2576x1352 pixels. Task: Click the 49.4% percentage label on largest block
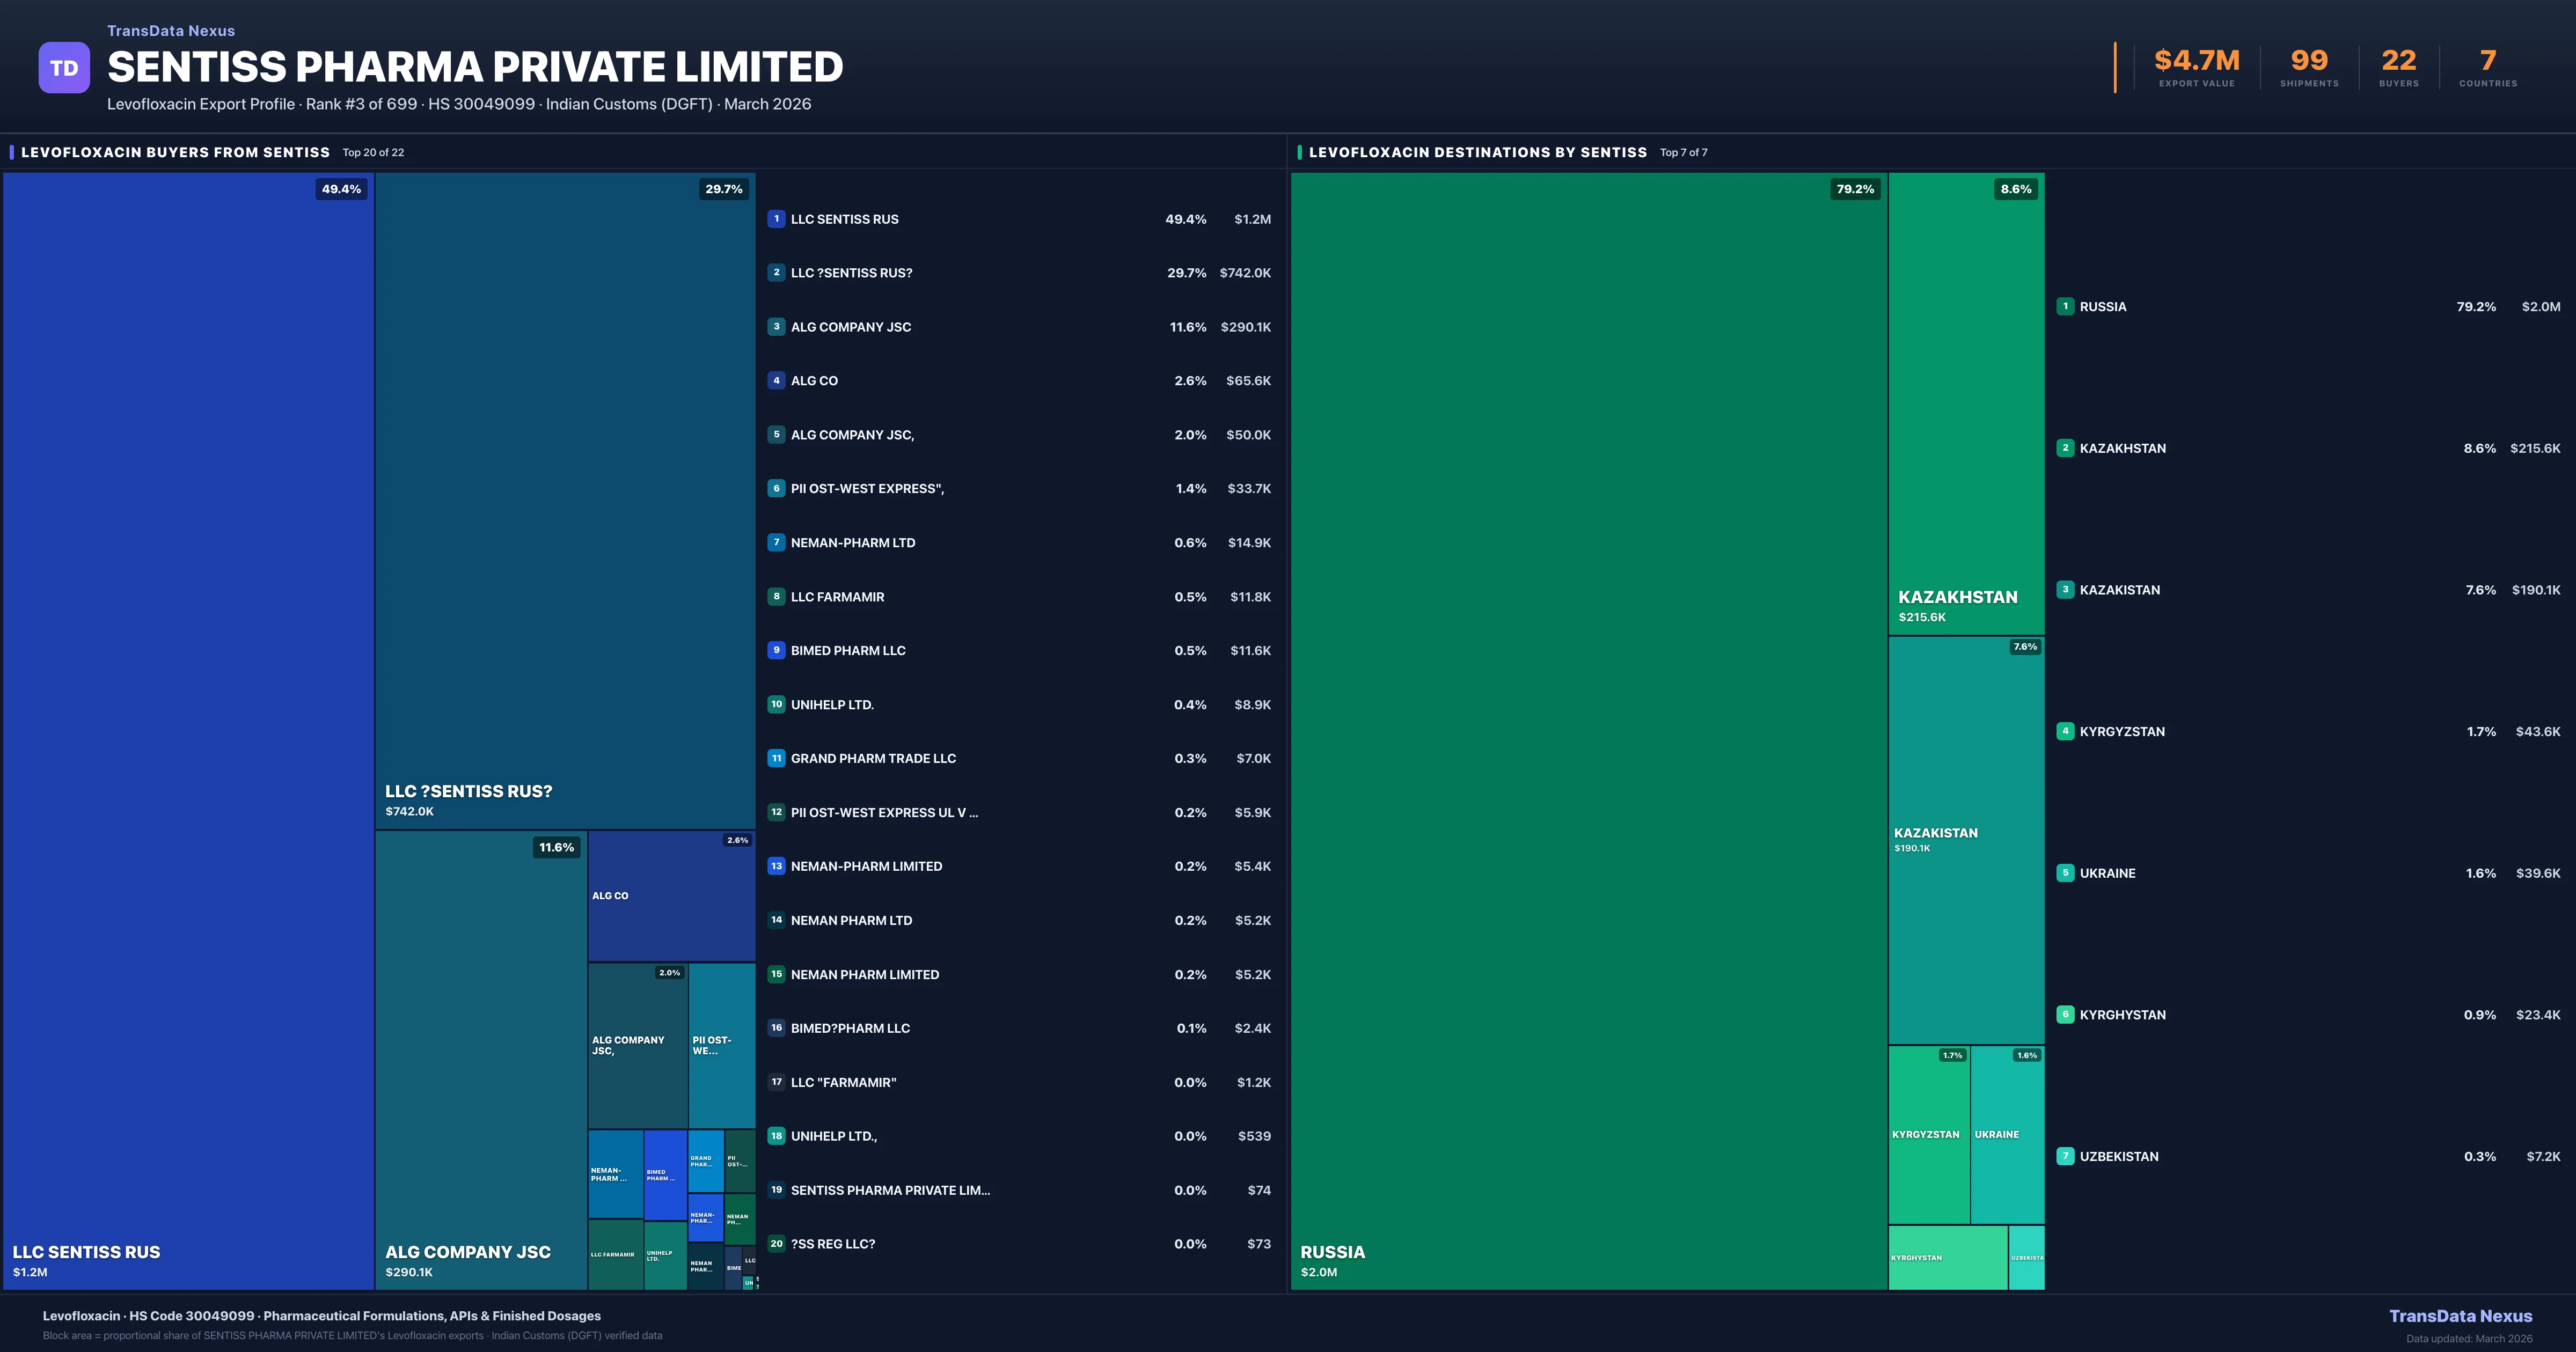click(x=341, y=188)
